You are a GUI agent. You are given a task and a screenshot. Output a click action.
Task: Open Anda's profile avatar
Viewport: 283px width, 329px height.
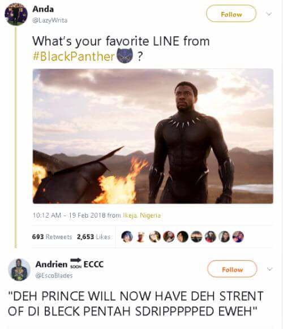[x=16, y=14]
